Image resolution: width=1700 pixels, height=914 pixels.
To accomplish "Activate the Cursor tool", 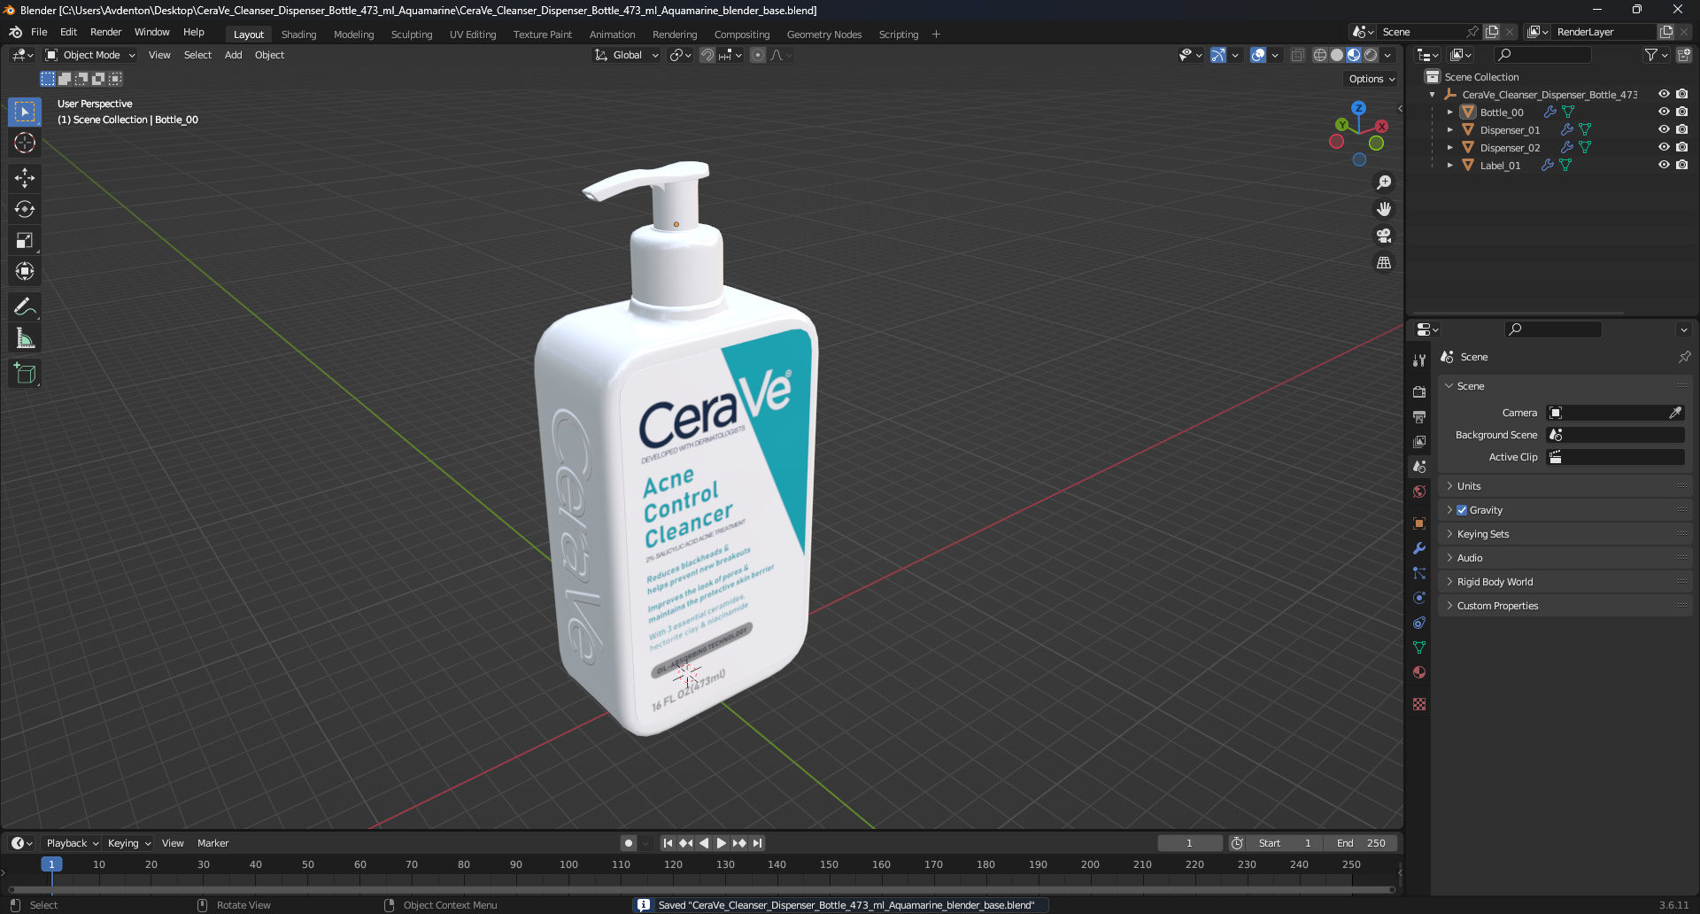I will (x=25, y=143).
